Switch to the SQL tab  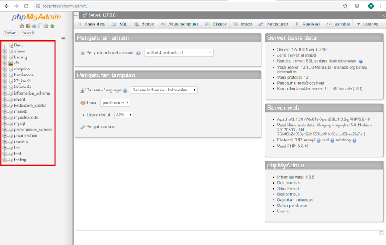(119, 24)
